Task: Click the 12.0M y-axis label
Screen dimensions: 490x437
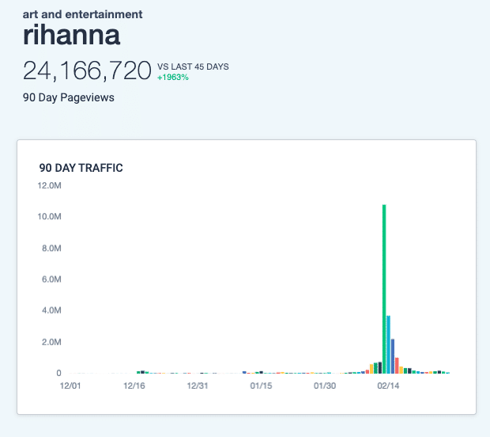Action: tap(49, 185)
